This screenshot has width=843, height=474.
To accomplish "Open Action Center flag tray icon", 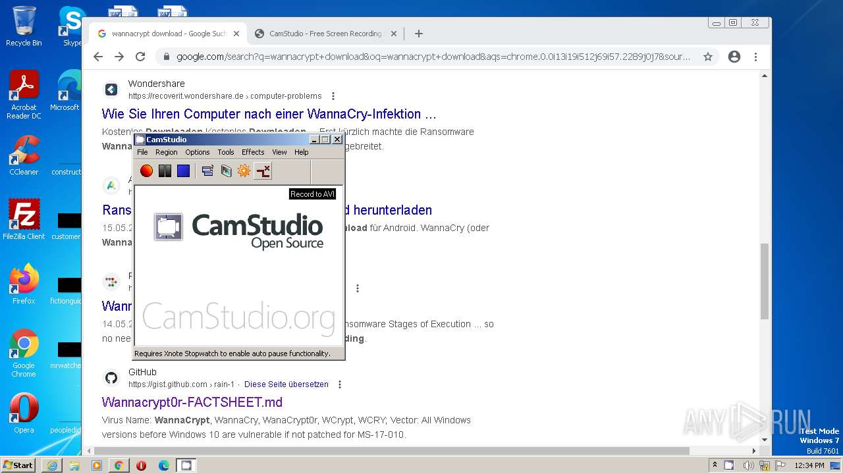I will point(780,465).
